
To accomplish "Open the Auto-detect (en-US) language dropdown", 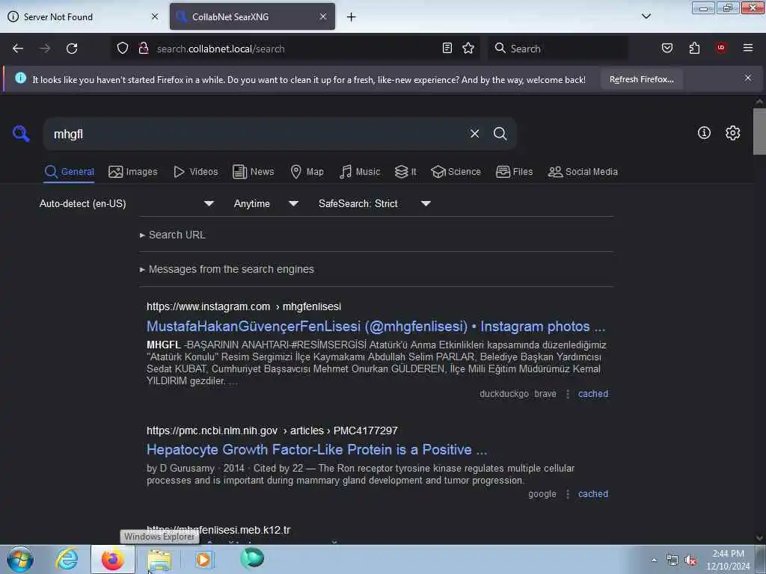I will coord(126,203).
